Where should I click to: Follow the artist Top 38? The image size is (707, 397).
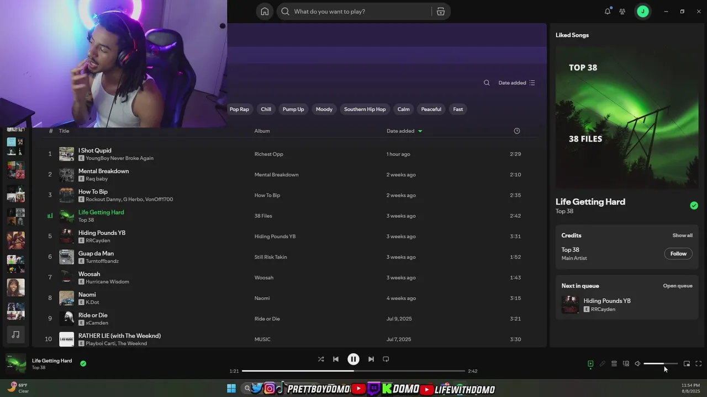678,254
